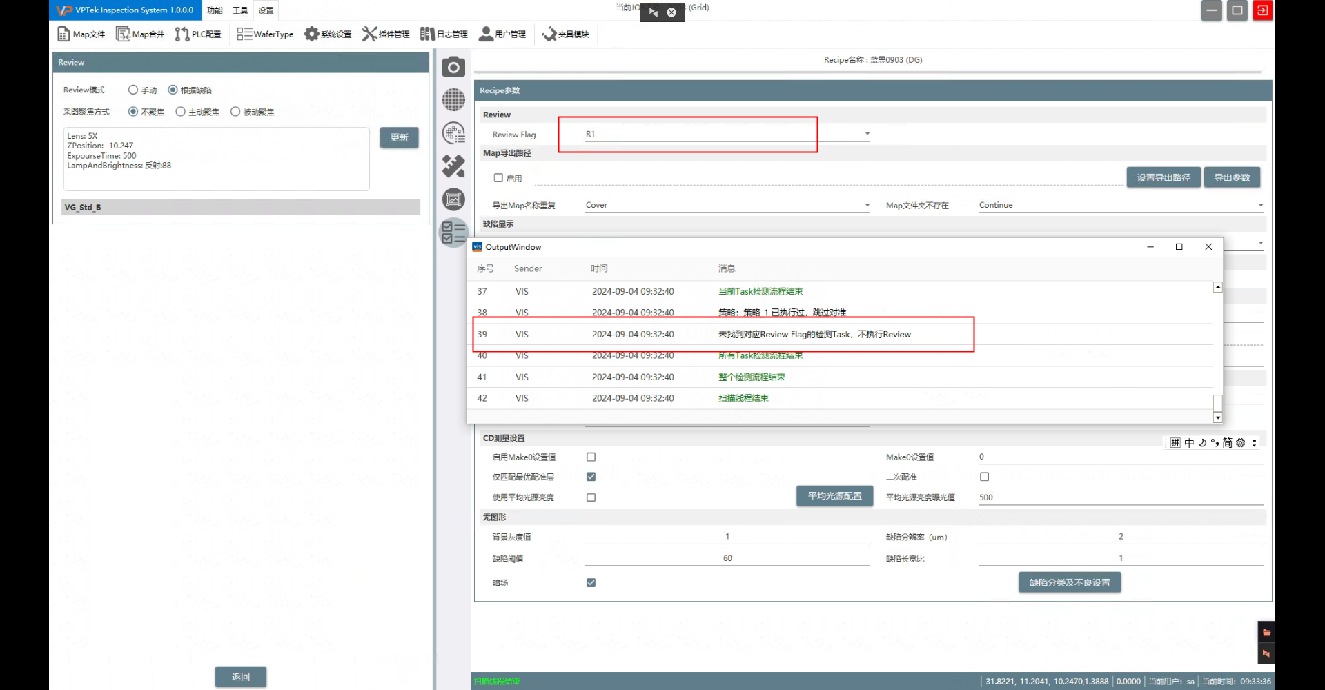Click the image frame icon in the sidebar
Screen dimensions: 1325x690
453,199
